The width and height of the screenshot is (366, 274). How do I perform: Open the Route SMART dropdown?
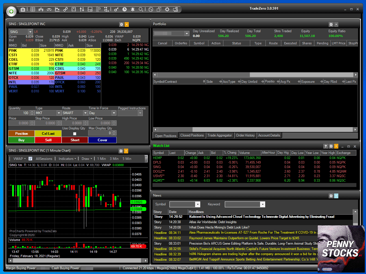click(x=85, y=113)
